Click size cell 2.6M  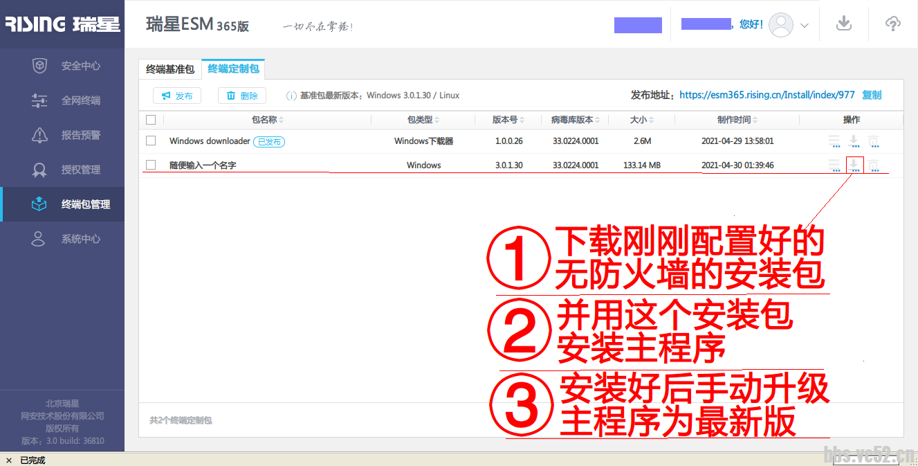pyautogui.click(x=641, y=141)
